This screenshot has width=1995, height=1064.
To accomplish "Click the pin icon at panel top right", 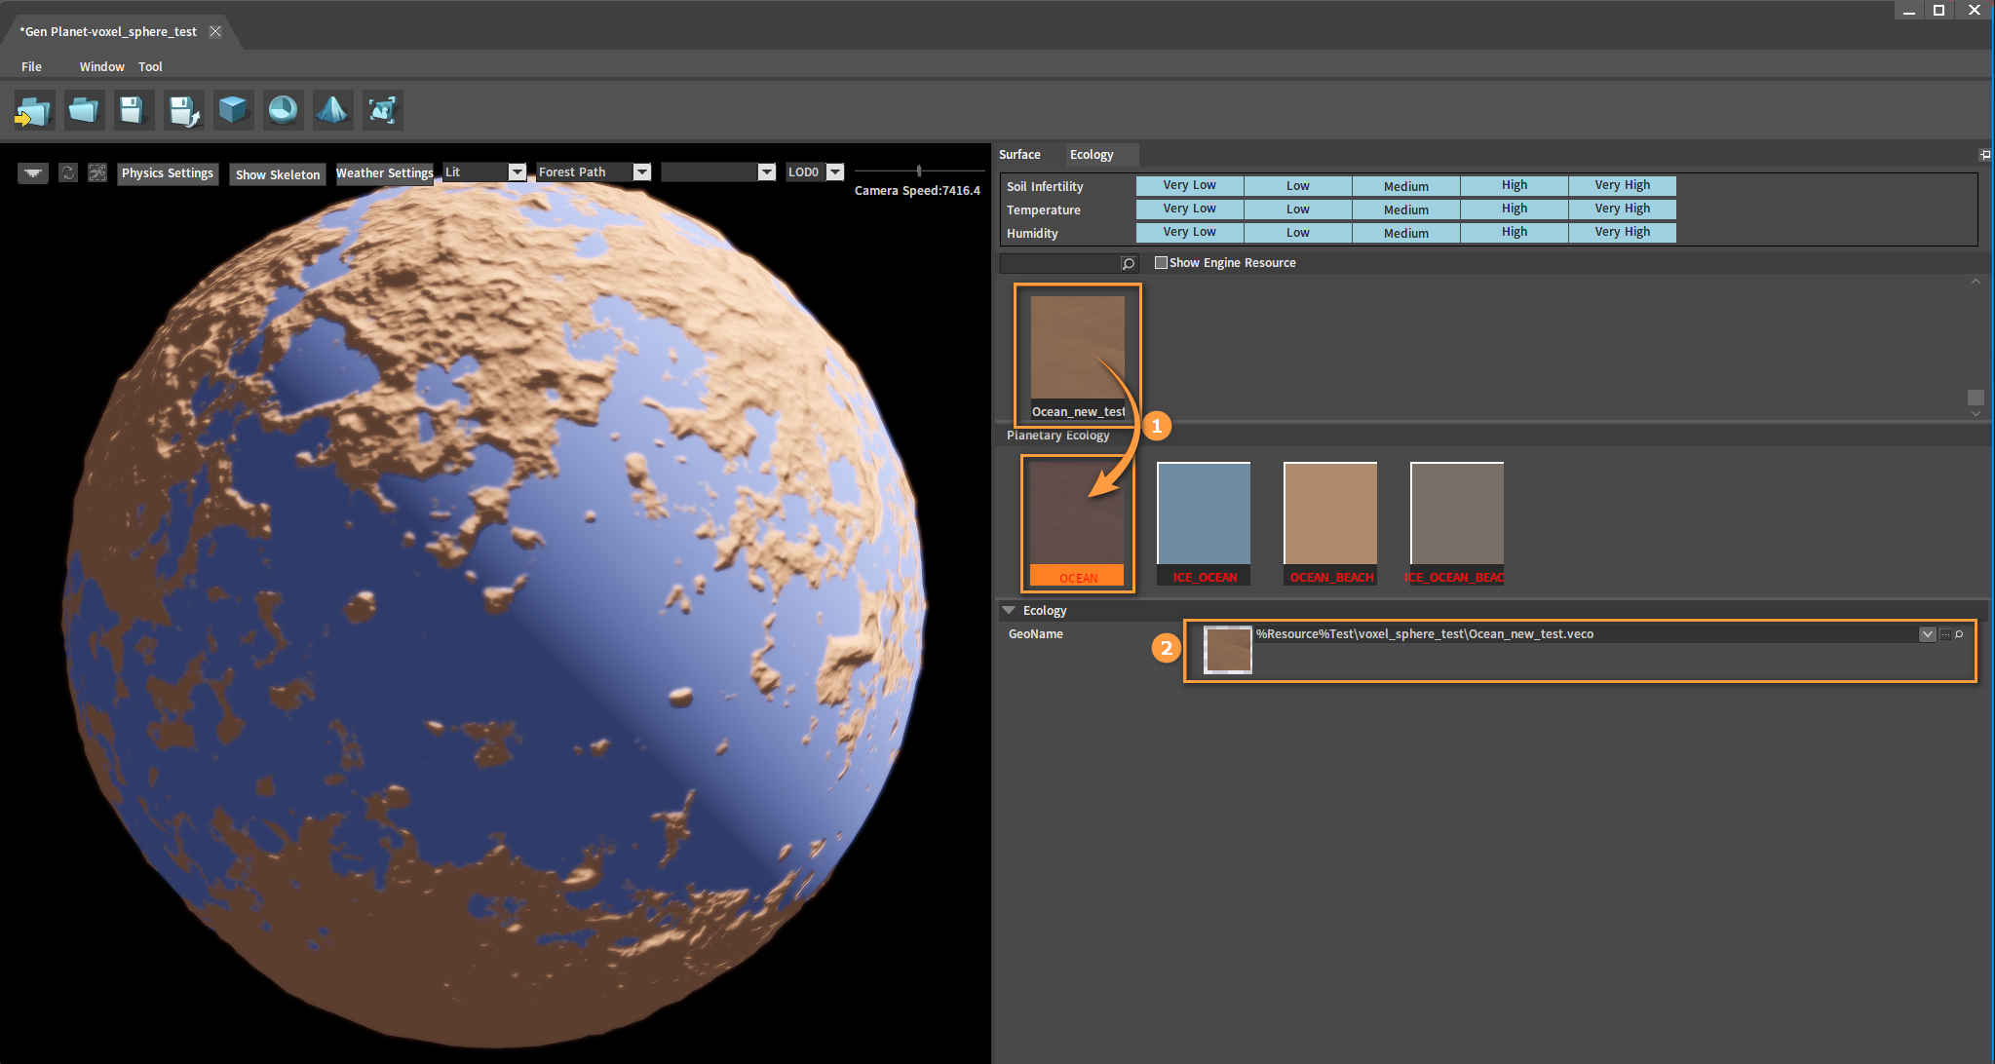I will click(1984, 155).
